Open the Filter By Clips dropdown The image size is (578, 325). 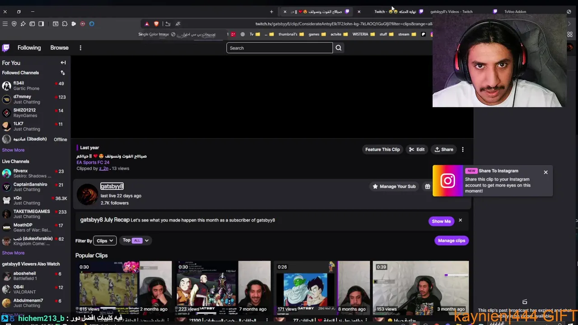[x=105, y=241]
